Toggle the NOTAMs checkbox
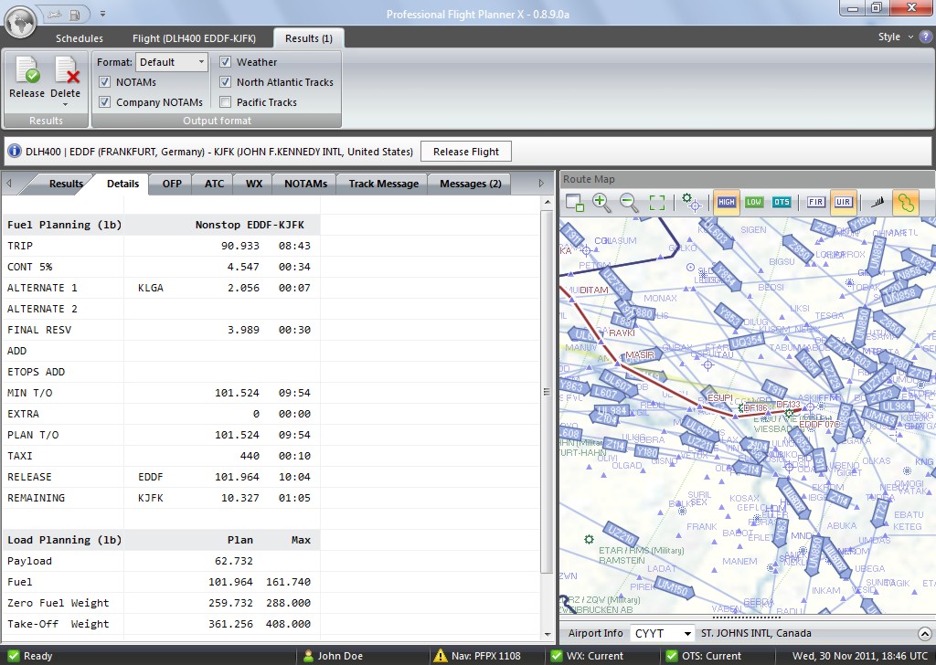Image resolution: width=936 pixels, height=665 pixels. pyautogui.click(x=104, y=82)
